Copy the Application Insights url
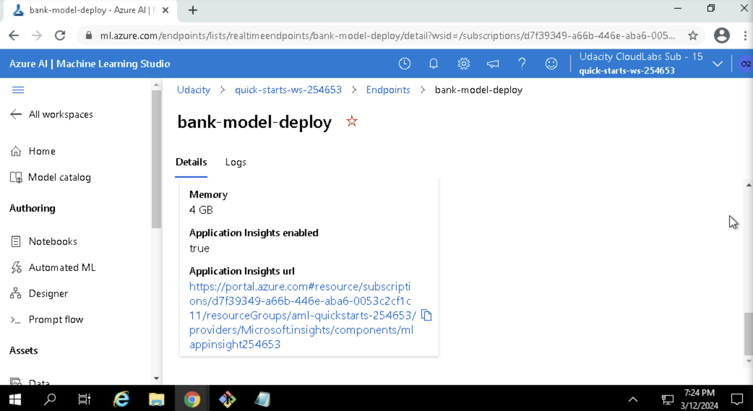The height and width of the screenshot is (411, 753). 426,315
